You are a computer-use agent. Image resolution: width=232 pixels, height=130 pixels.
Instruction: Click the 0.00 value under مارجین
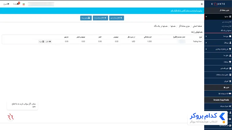(67, 41)
